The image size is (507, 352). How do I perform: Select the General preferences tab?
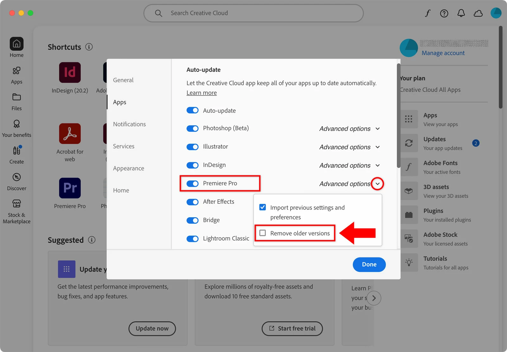[123, 80]
